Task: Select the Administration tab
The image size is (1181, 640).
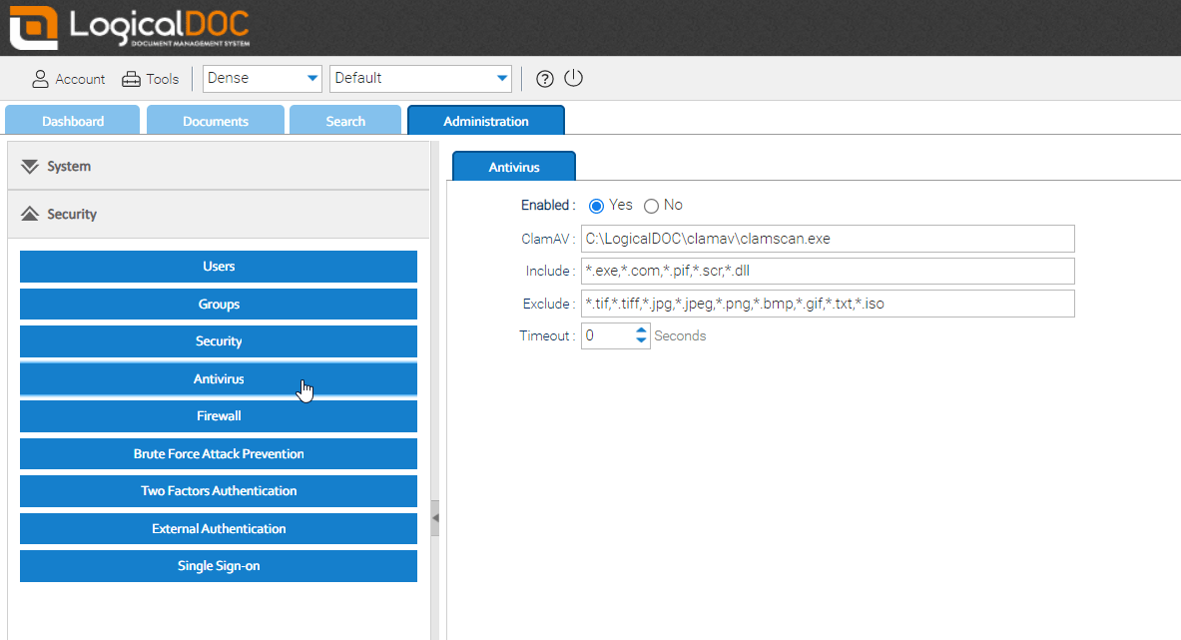Action: [x=486, y=121]
